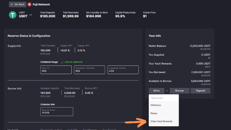Pick Claim Vault Rewards menu option
Screen dimensions: 231x130
click(x=161, y=121)
